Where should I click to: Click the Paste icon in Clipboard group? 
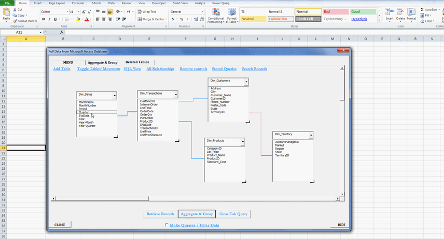[6, 12]
